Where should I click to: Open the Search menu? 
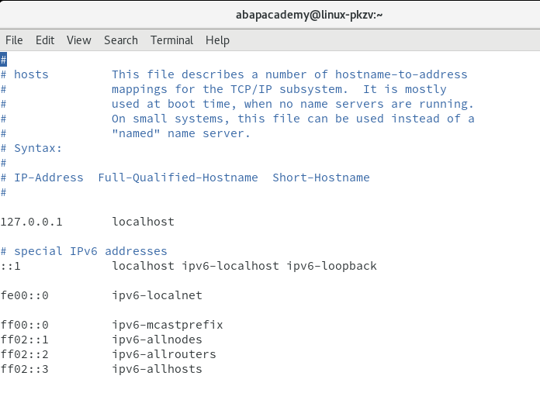tap(121, 40)
